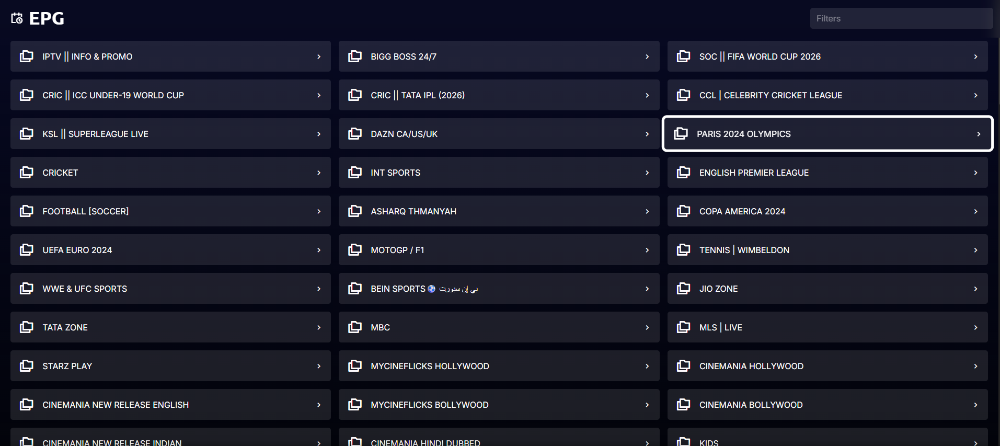Click folder icon beside UEFA EURO 2024

pyautogui.click(x=27, y=250)
